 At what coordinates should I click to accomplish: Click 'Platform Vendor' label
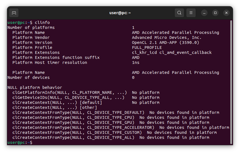tap(31, 37)
